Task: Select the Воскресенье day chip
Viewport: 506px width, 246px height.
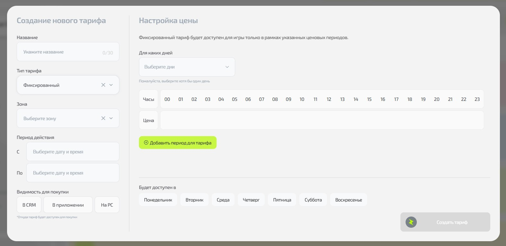Action: (348, 200)
